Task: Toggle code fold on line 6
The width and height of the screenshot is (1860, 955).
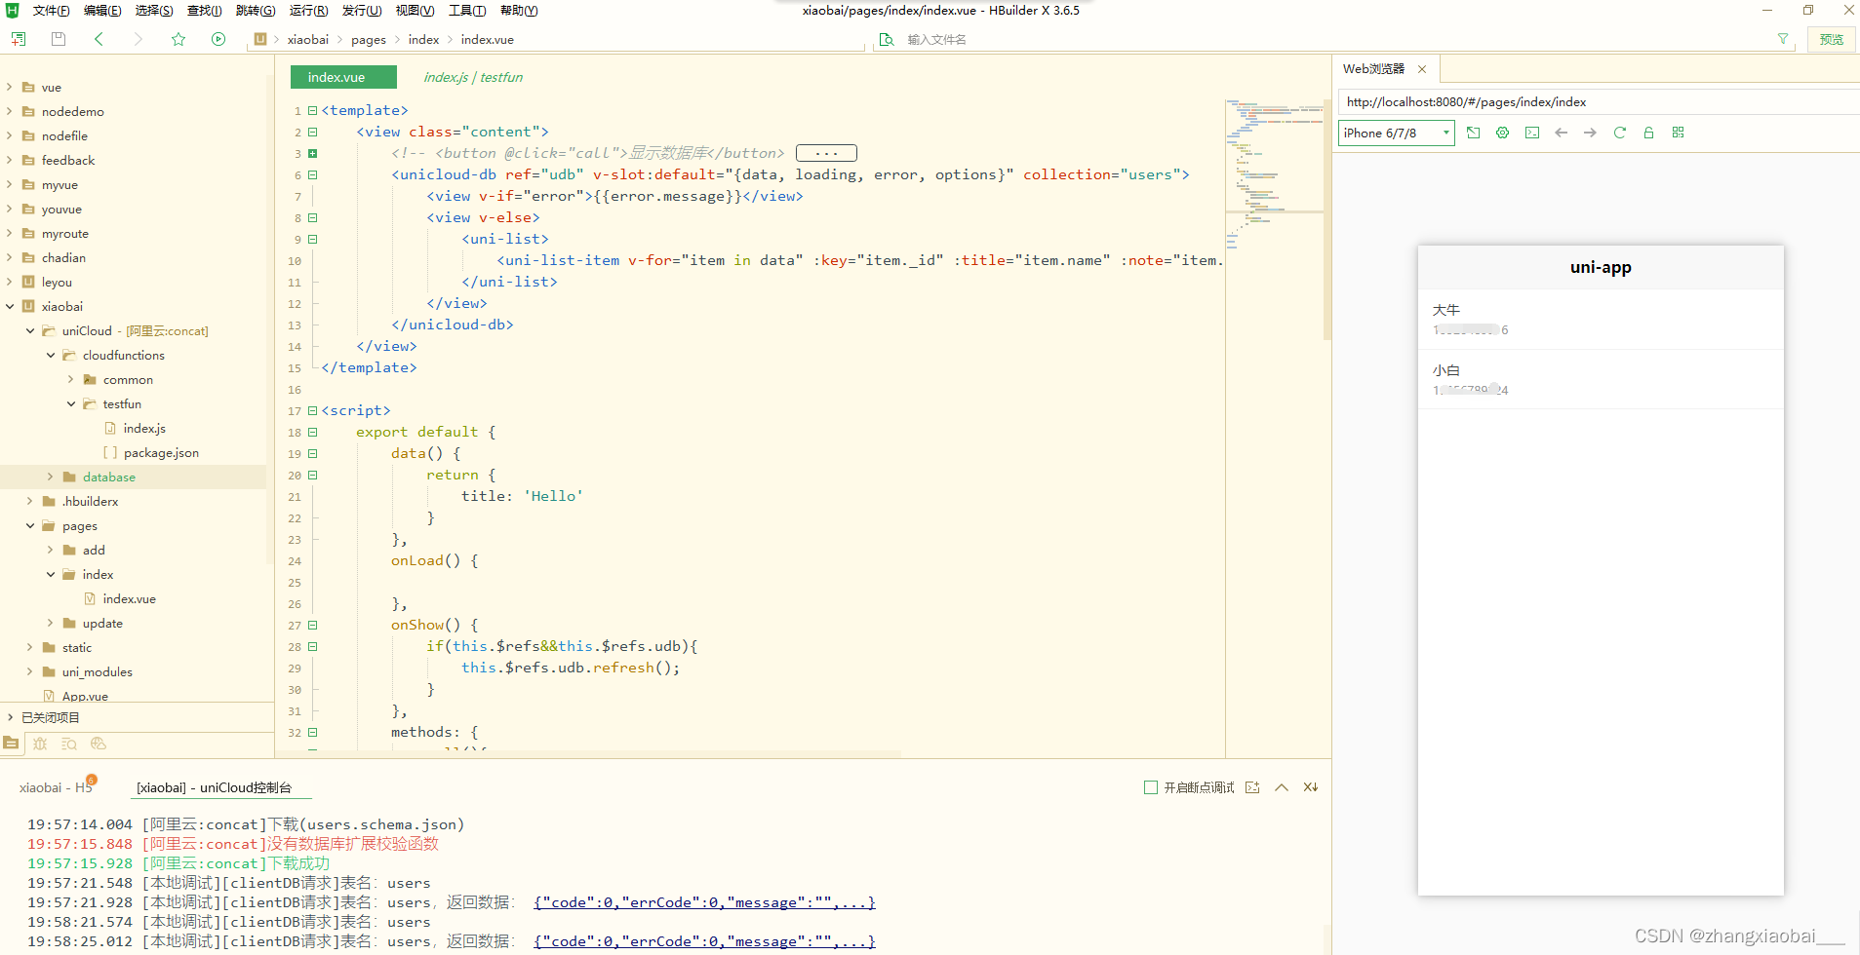Action: point(313,175)
